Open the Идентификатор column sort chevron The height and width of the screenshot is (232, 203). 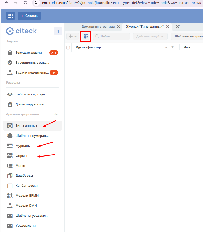166,47
